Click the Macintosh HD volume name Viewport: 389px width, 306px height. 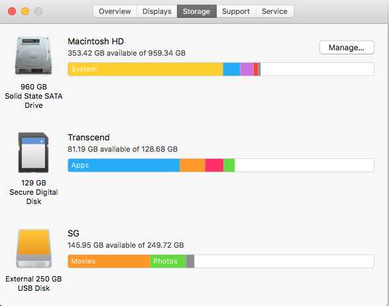(96, 42)
